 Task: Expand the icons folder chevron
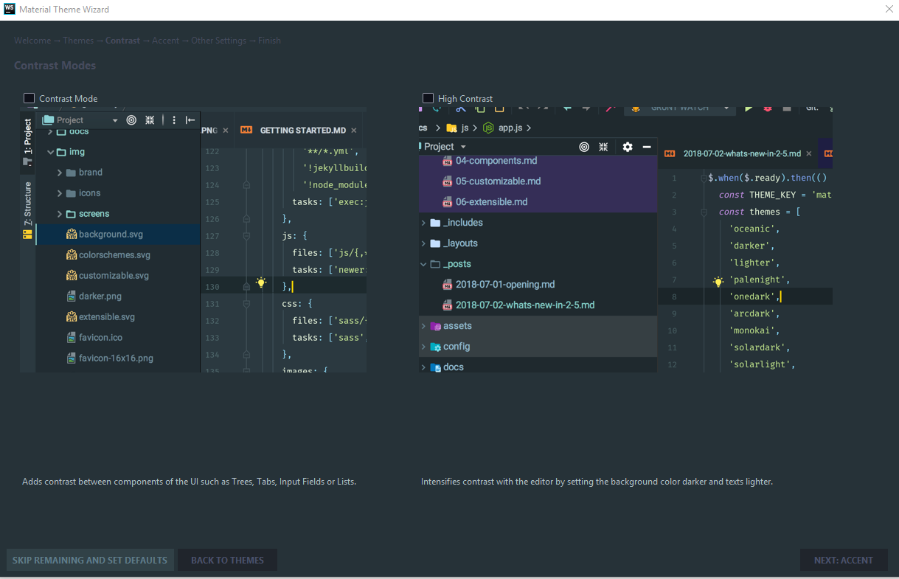click(60, 193)
